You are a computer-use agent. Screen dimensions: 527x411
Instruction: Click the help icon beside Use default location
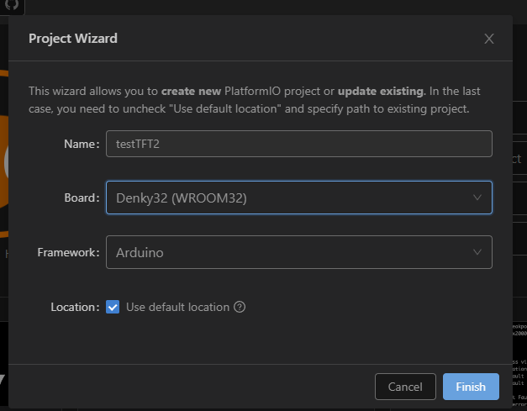coord(240,307)
